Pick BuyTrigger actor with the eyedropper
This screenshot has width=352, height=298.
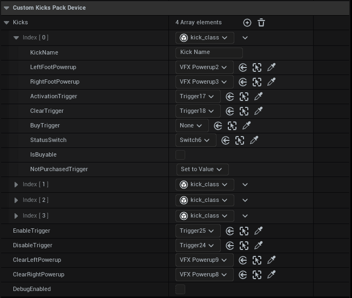pos(246,125)
